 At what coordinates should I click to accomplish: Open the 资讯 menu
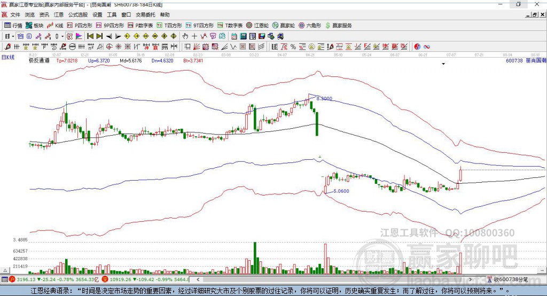point(44,14)
